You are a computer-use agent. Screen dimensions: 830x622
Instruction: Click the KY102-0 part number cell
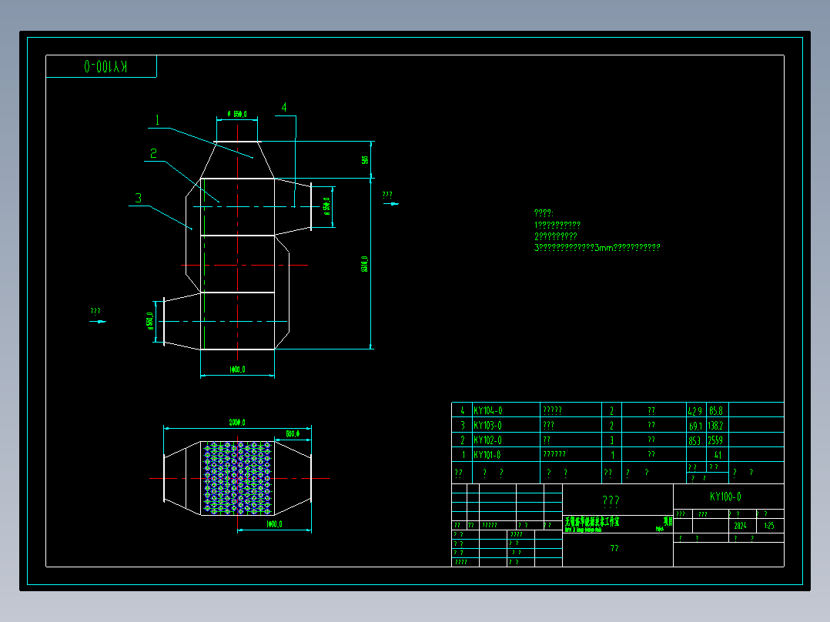click(x=487, y=440)
